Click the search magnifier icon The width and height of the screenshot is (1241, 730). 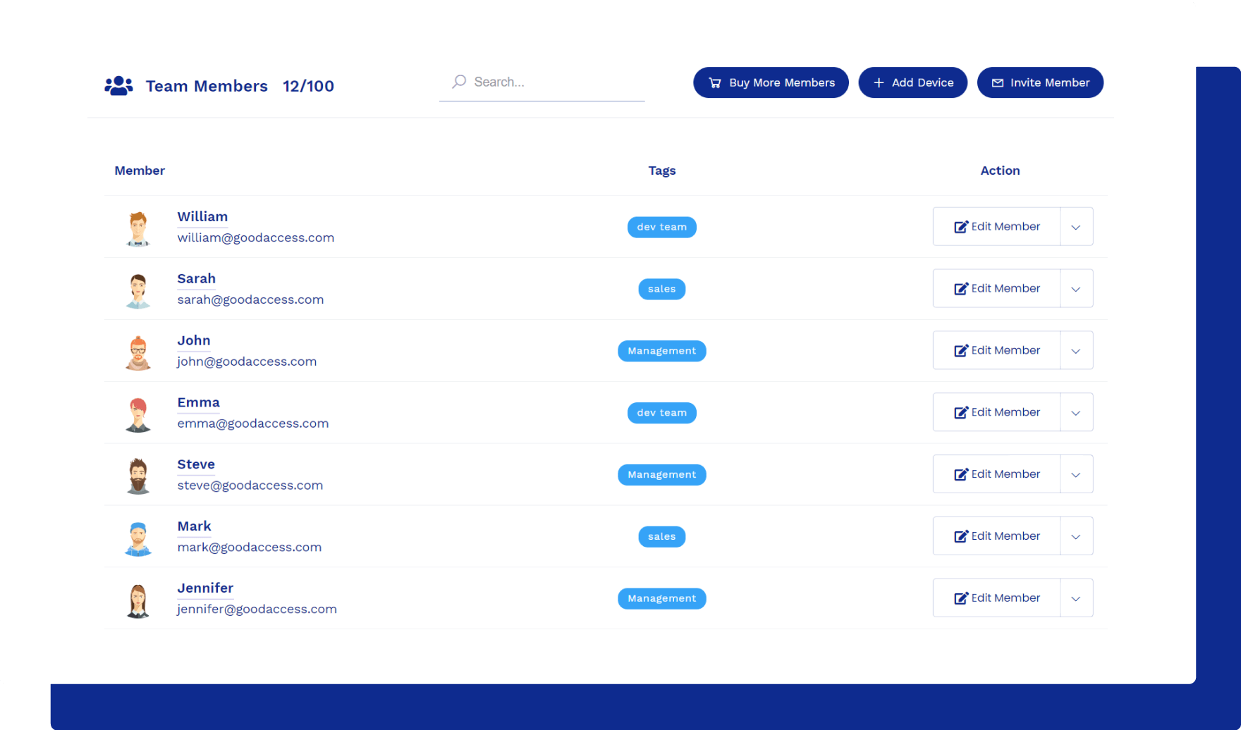click(459, 82)
